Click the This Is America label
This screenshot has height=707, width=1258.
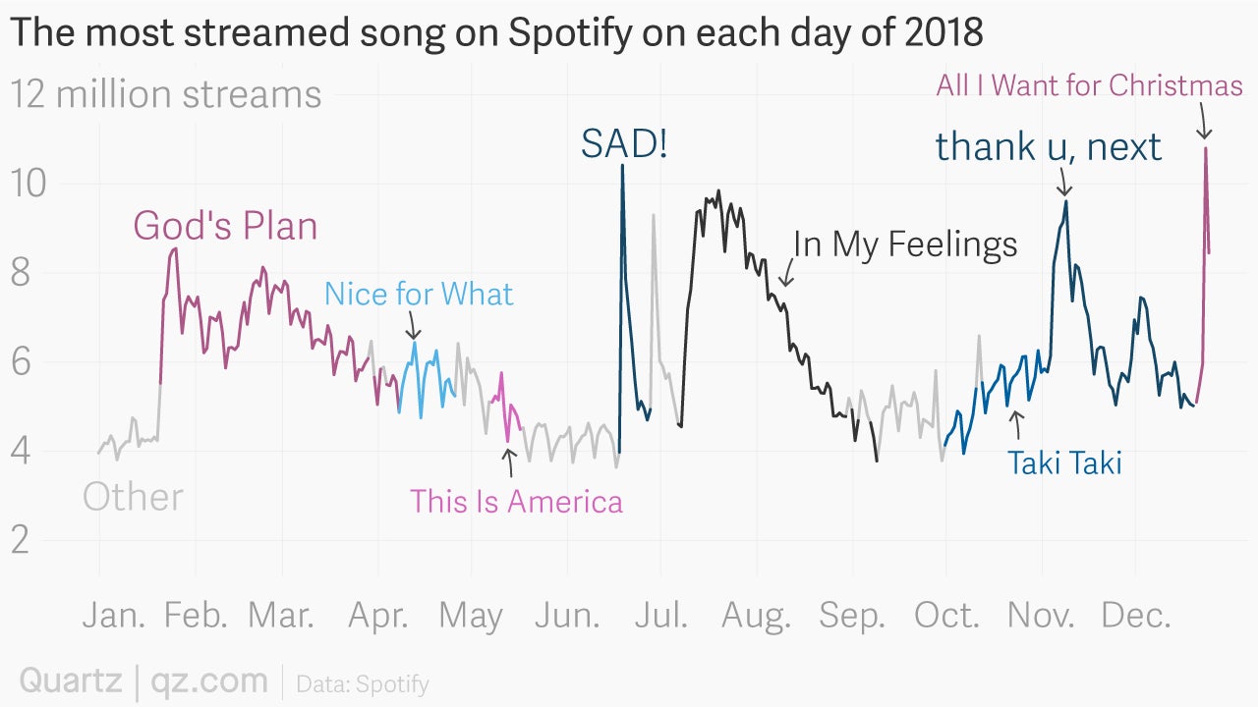(516, 502)
